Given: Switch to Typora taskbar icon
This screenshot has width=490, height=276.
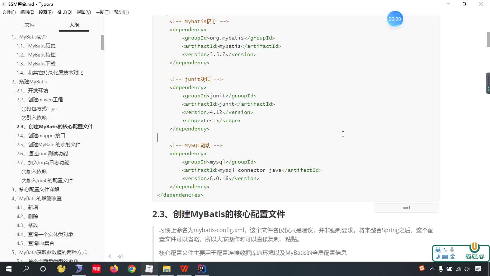Looking at the screenshot, I should click(x=149, y=269).
